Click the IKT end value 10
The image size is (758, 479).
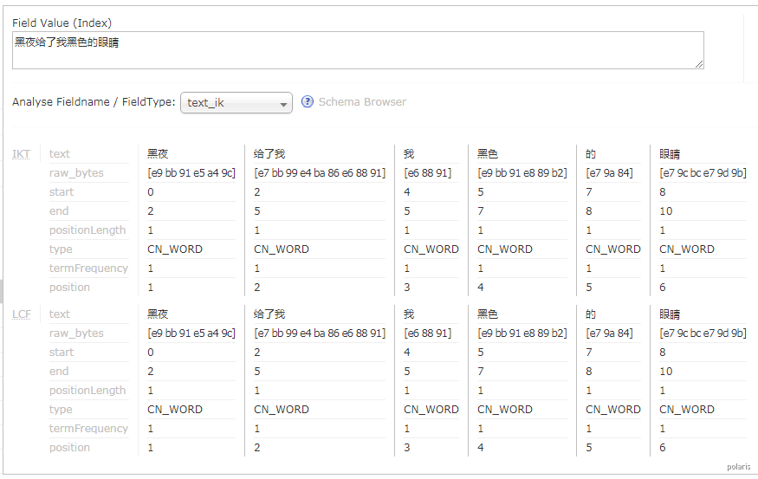coord(665,211)
